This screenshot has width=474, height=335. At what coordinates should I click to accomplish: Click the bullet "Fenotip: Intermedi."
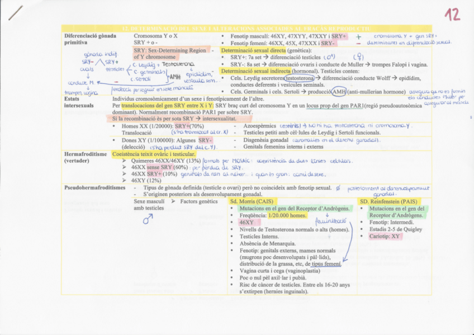[391, 223]
